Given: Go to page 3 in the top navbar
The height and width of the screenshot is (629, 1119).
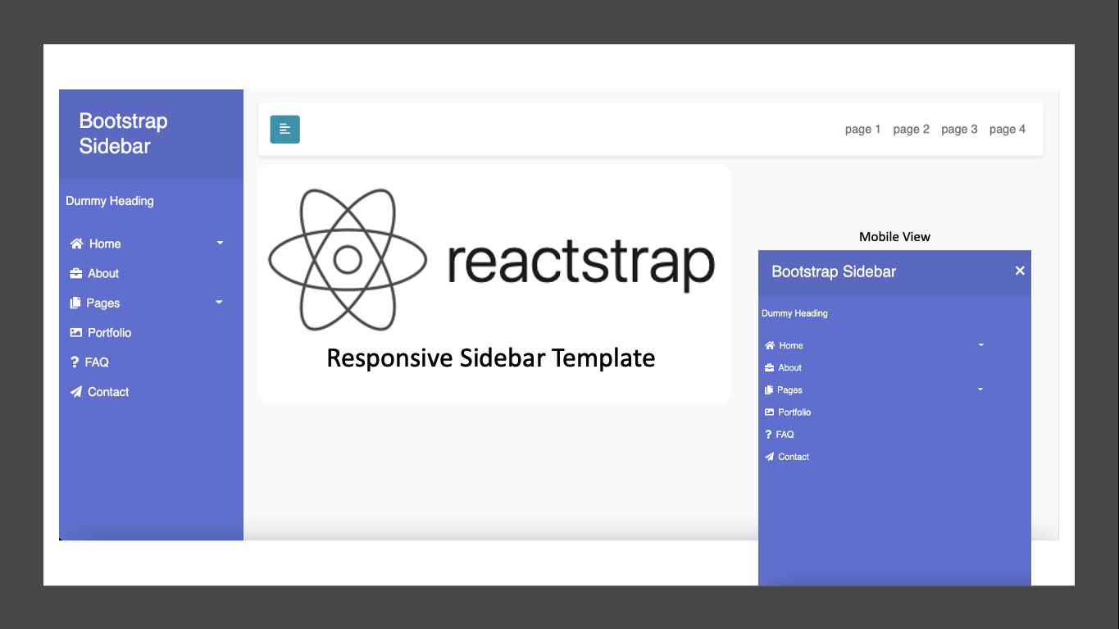Looking at the screenshot, I should [959, 129].
